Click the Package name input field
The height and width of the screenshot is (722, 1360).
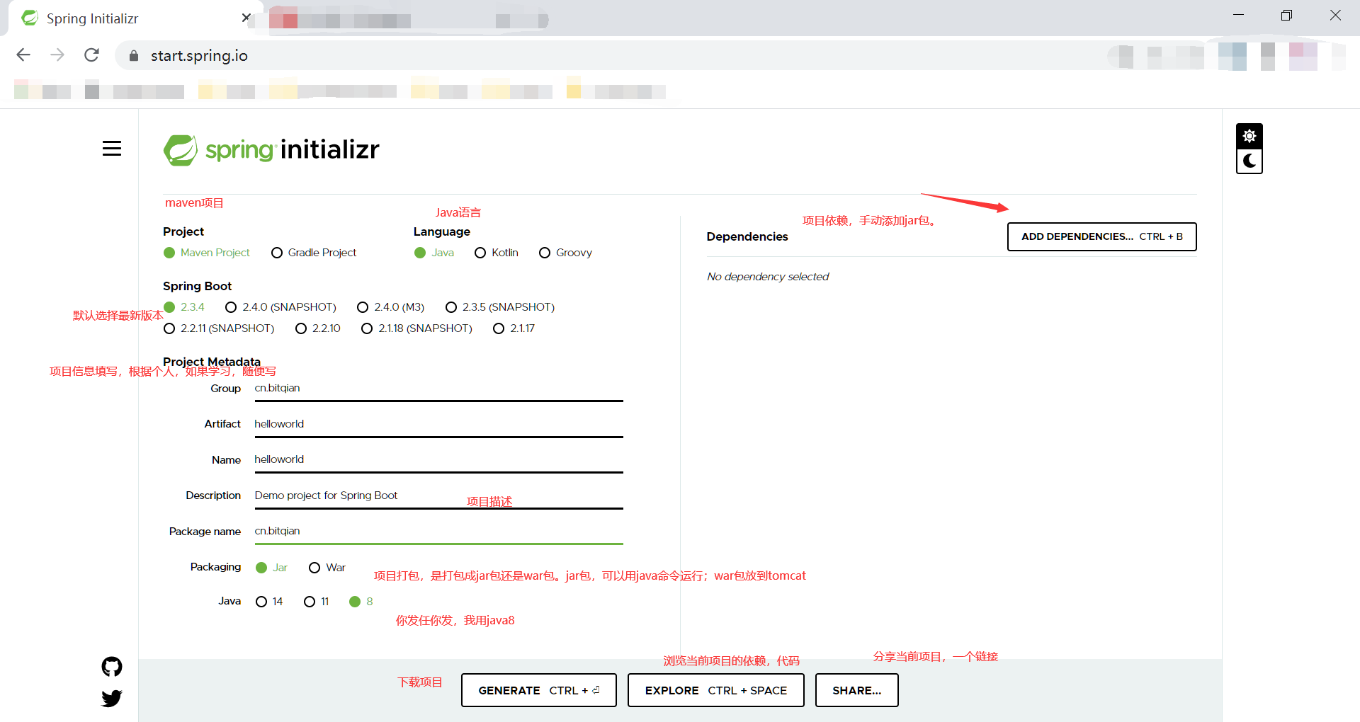click(438, 532)
